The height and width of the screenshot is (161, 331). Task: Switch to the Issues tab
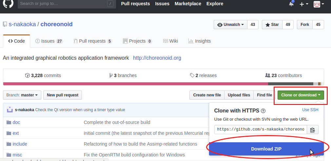pos(49,41)
